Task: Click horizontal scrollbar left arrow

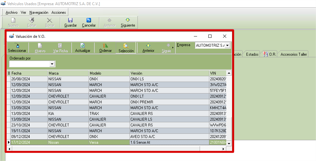Action: 9,149
